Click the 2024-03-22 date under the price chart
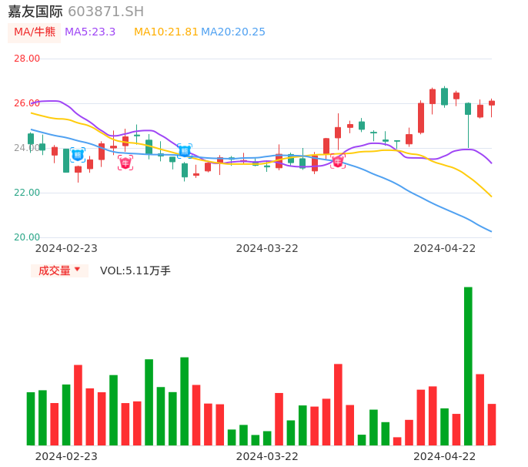 point(267,247)
